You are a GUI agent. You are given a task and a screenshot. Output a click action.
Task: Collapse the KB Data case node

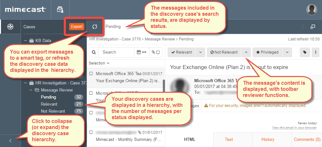(x=25, y=40)
